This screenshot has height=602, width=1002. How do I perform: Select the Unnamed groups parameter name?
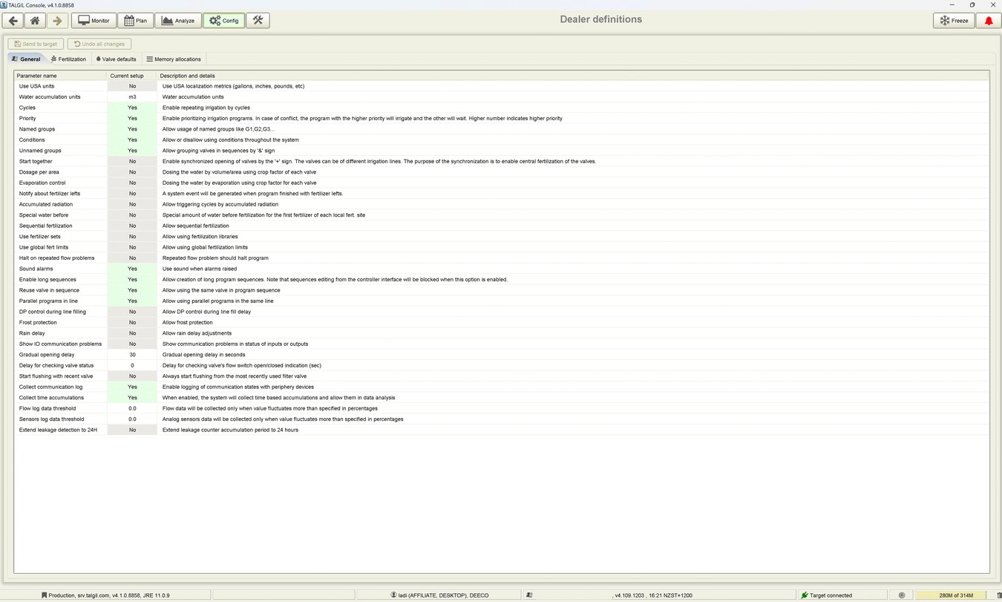pyautogui.click(x=40, y=151)
